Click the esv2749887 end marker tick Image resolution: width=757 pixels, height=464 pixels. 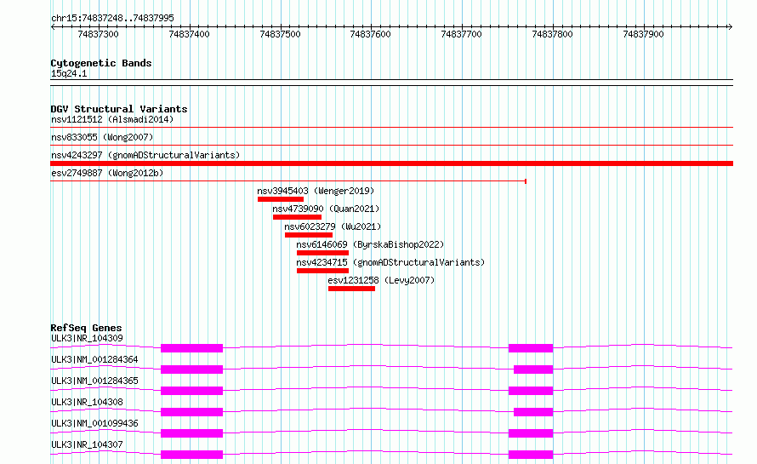526,181
